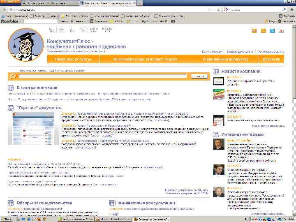Click the site search input field

(103, 76)
